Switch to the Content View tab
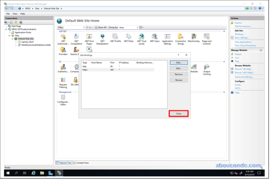270x179 pixels. click(82, 163)
